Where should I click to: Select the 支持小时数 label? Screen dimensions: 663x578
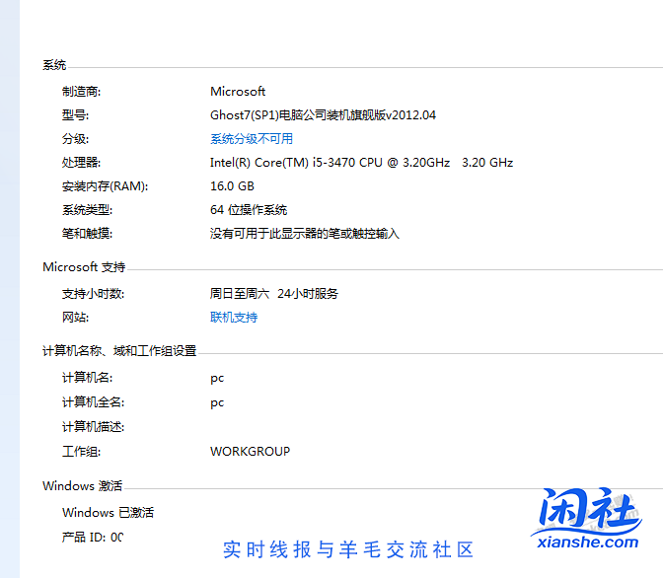(x=93, y=294)
